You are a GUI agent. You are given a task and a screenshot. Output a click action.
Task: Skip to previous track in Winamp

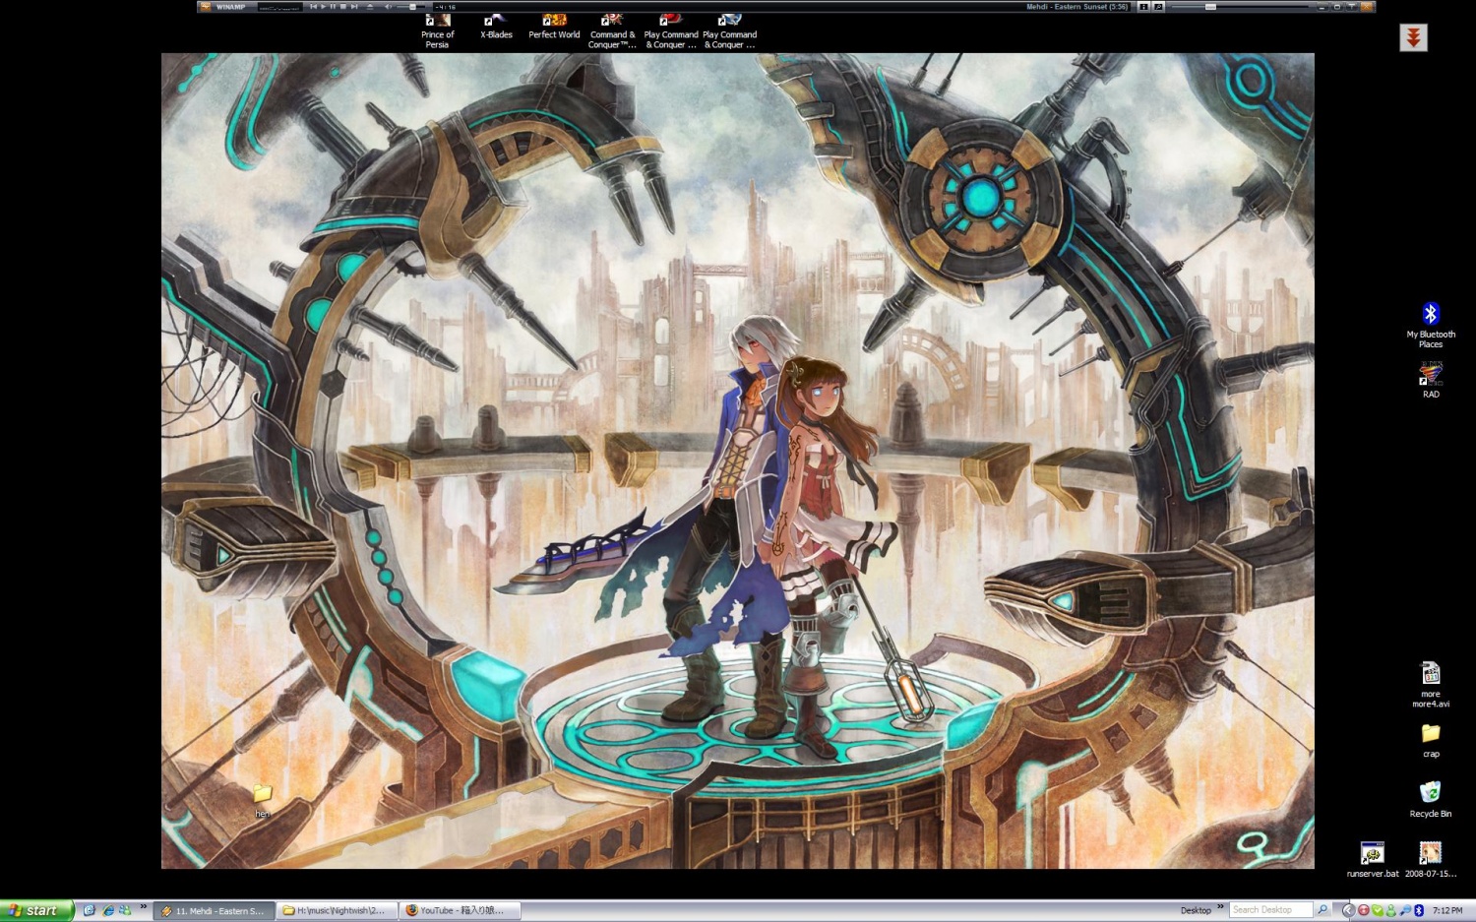(x=313, y=7)
